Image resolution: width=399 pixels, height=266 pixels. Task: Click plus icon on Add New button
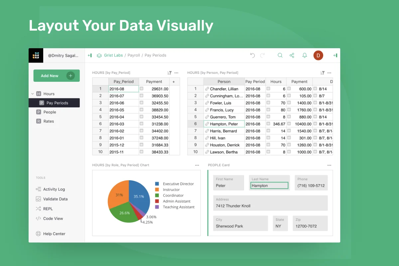point(70,76)
